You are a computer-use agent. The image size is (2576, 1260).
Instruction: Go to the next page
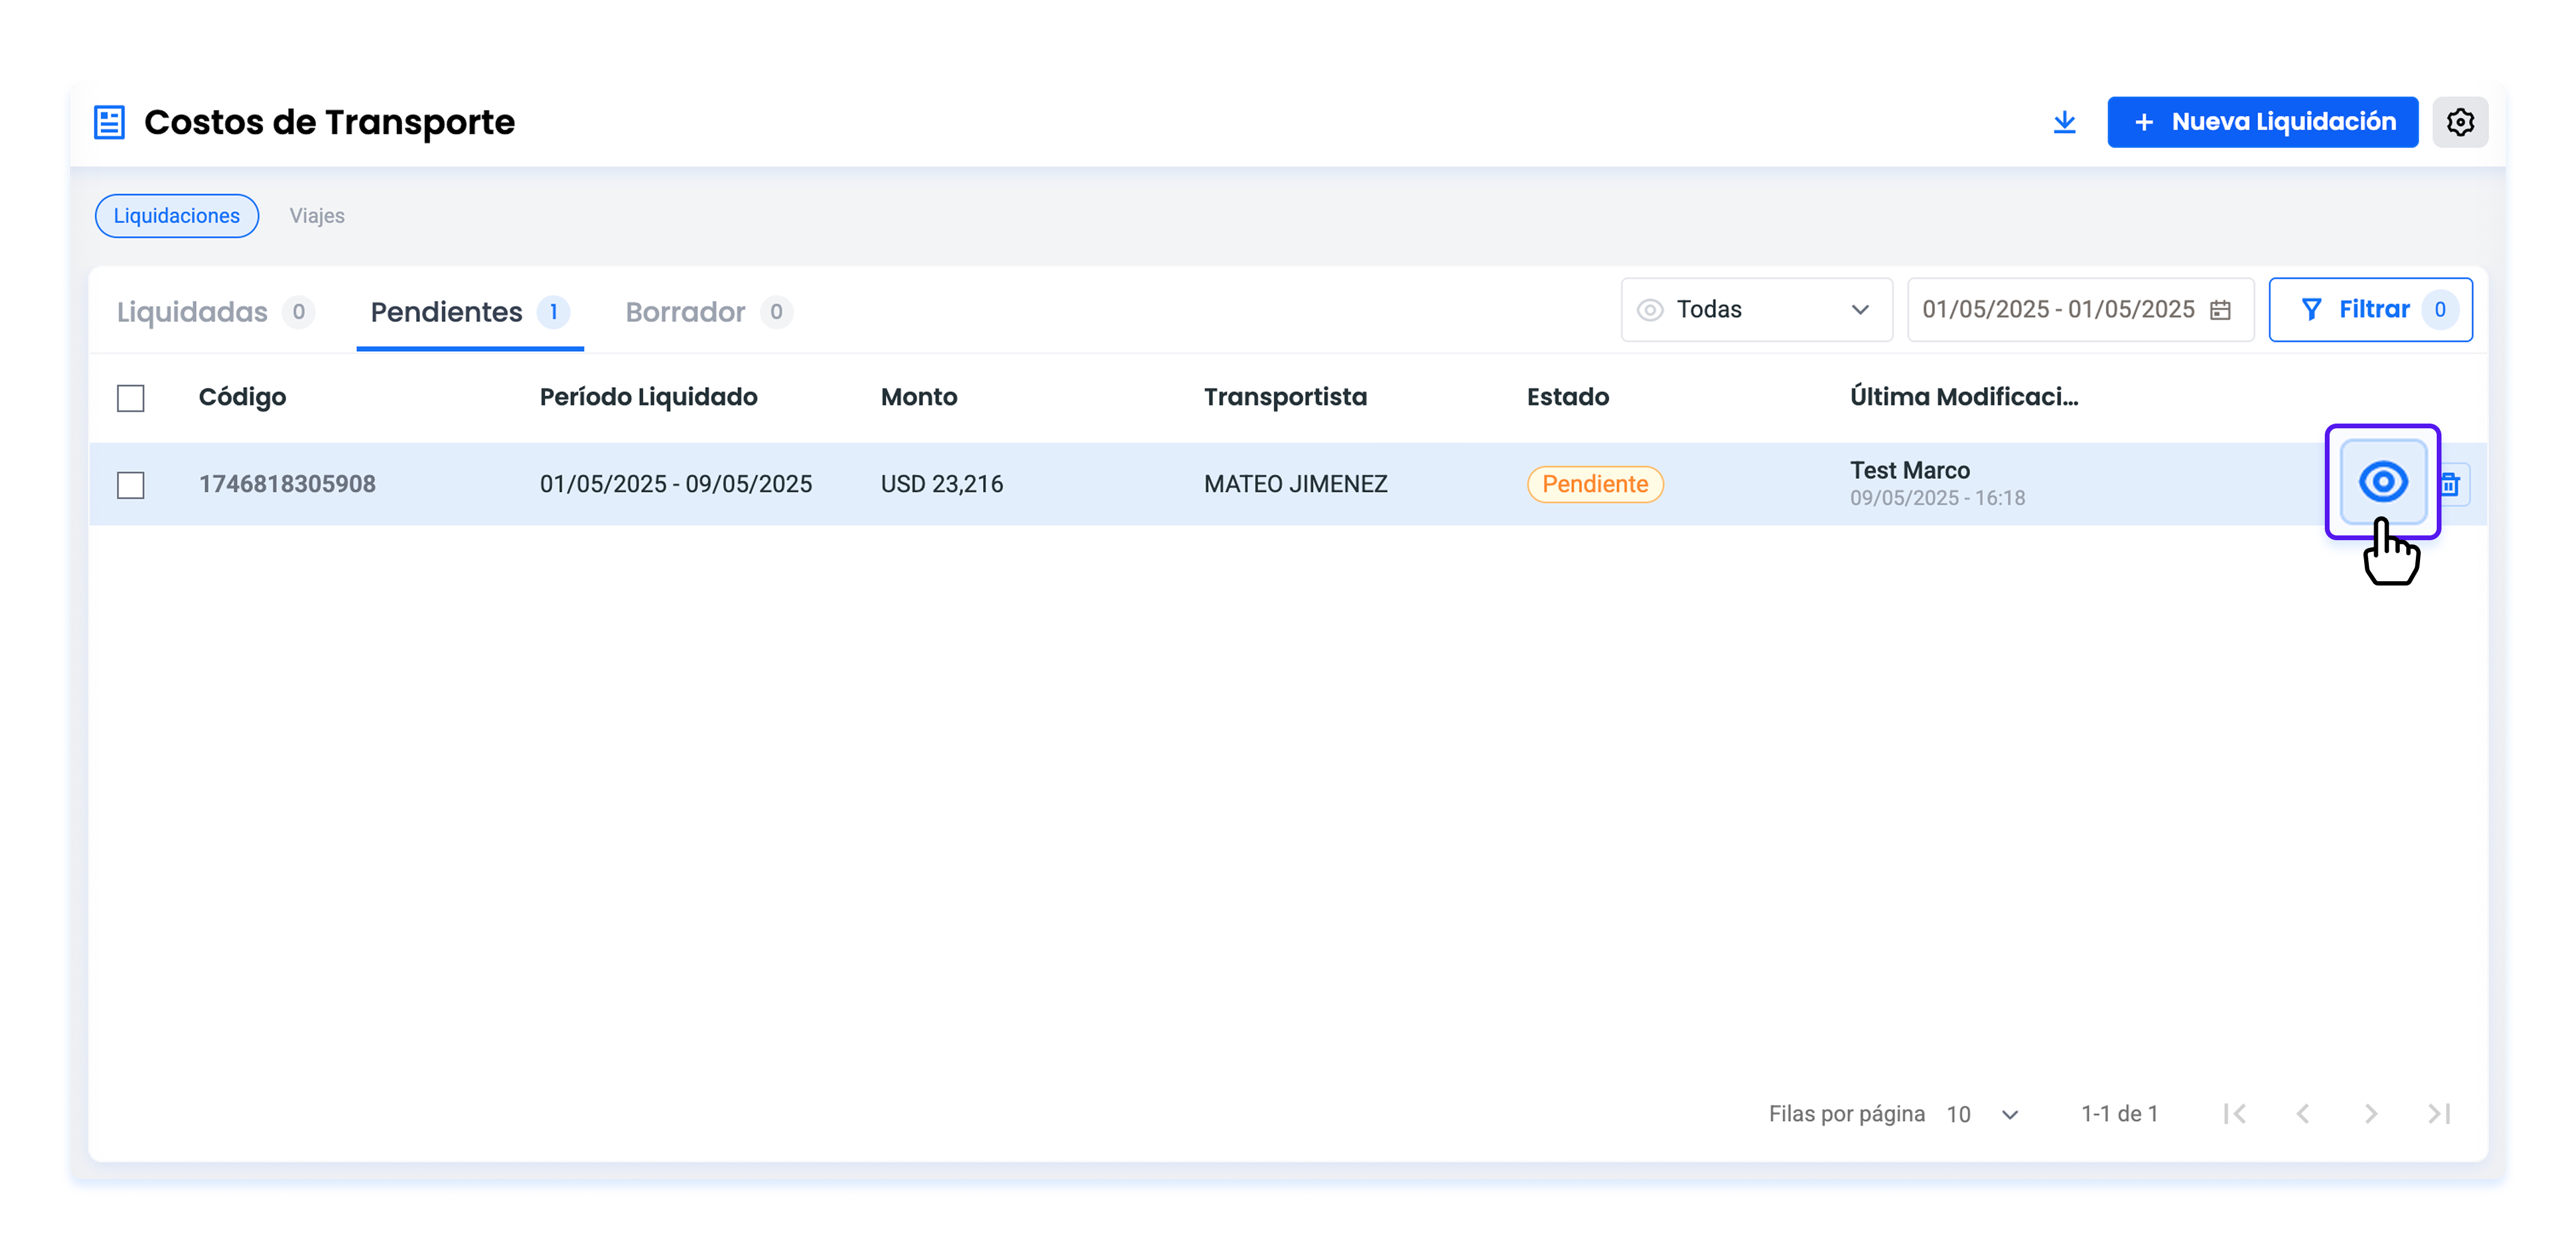point(2370,1113)
